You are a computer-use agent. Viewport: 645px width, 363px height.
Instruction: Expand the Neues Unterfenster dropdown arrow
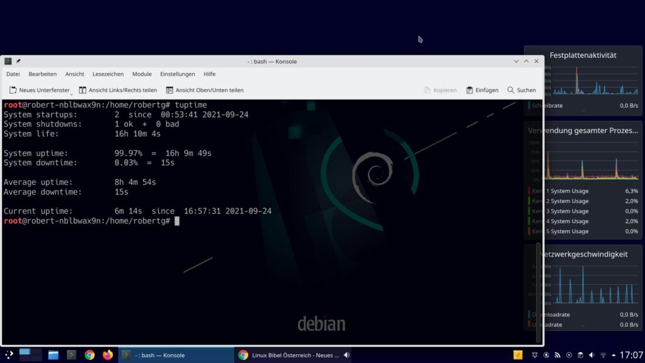coord(72,94)
